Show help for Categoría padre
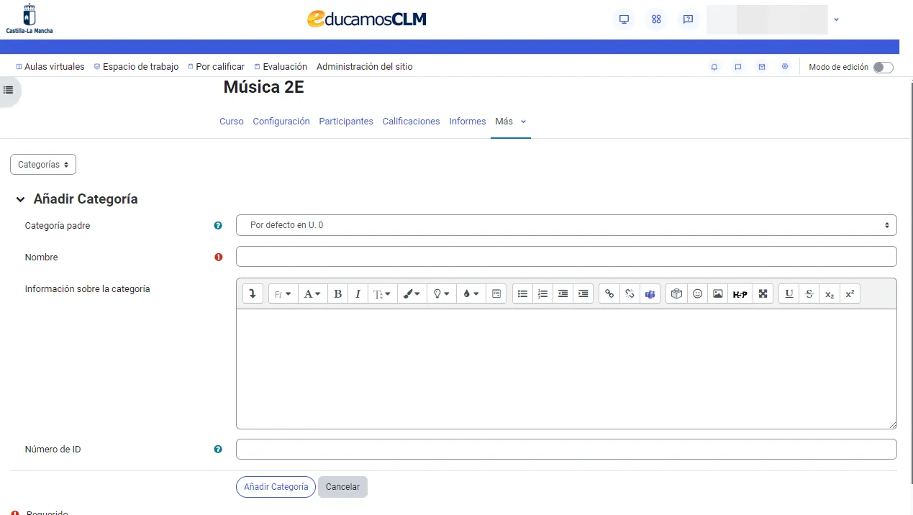 click(218, 226)
